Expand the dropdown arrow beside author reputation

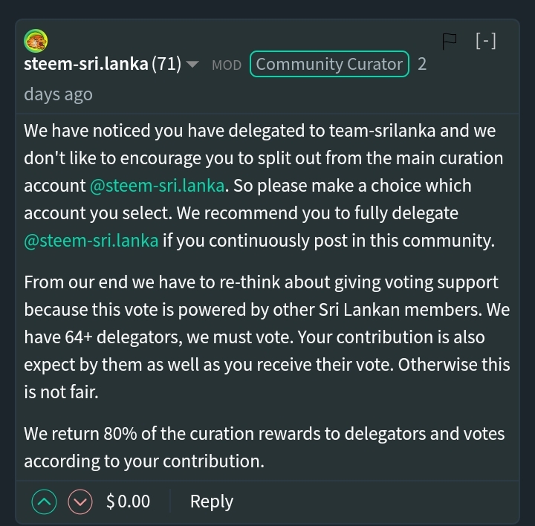[192, 65]
